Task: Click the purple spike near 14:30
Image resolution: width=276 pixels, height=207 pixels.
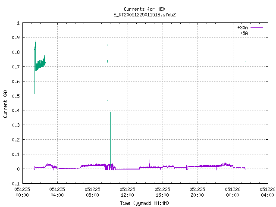Action: (x=150, y=163)
